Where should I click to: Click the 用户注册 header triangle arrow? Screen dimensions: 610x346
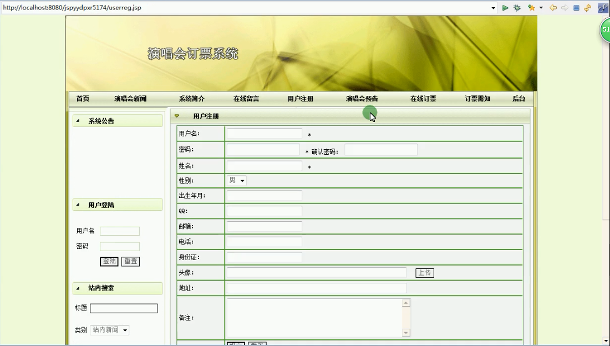176,115
